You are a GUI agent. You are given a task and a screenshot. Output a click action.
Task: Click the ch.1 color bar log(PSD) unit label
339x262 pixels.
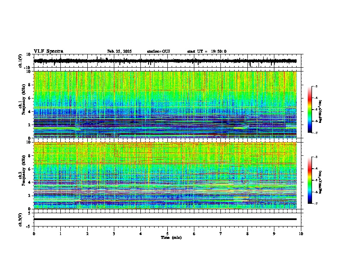[321, 111]
